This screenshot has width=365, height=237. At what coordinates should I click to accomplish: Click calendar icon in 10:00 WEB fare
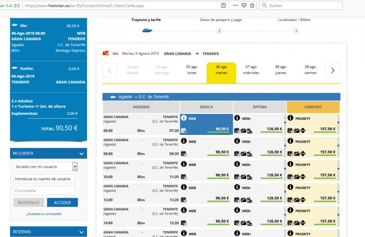pos(184,177)
